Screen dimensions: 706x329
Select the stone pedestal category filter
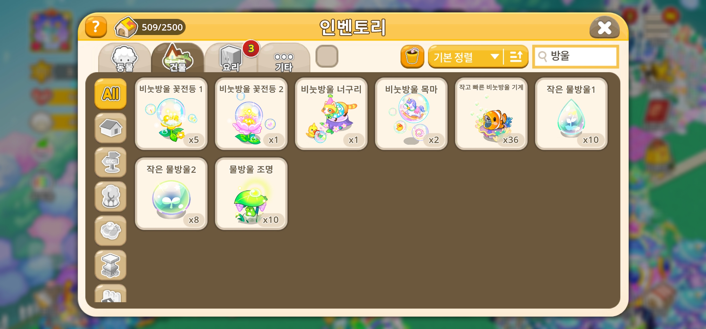[110, 265]
